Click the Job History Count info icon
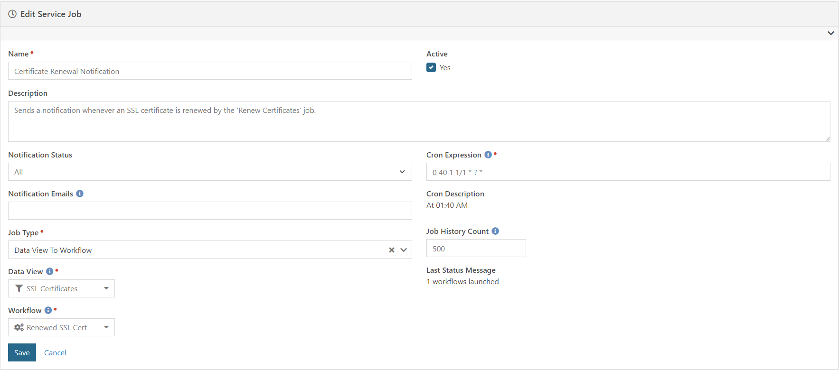The width and height of the screenshot is (839, 370). click(x=495, y=231)
